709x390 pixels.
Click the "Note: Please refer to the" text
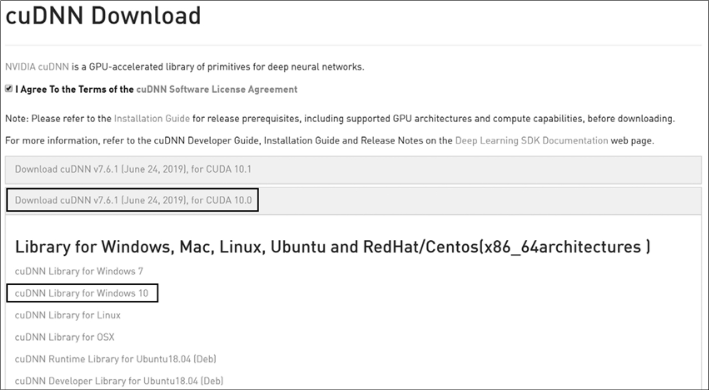pyautogui.click(x=58, y=119)
